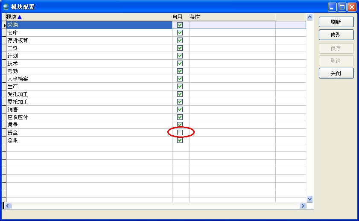The width and height of the screenshot is (359, 221).
Task: Disable the 销售 module checkbox
Action: 180,110
